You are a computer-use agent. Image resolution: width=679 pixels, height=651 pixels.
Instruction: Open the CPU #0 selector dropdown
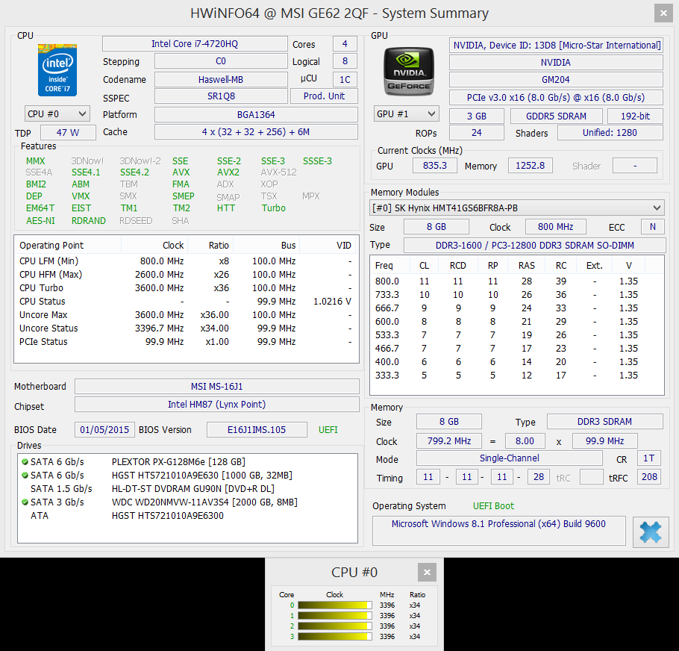pyautogui.click(x=57, y=114)
